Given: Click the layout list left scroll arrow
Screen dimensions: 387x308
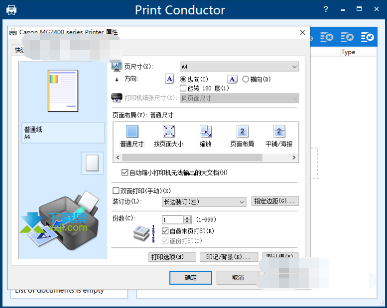Looking at the screenshot, I should click(118, 157).
